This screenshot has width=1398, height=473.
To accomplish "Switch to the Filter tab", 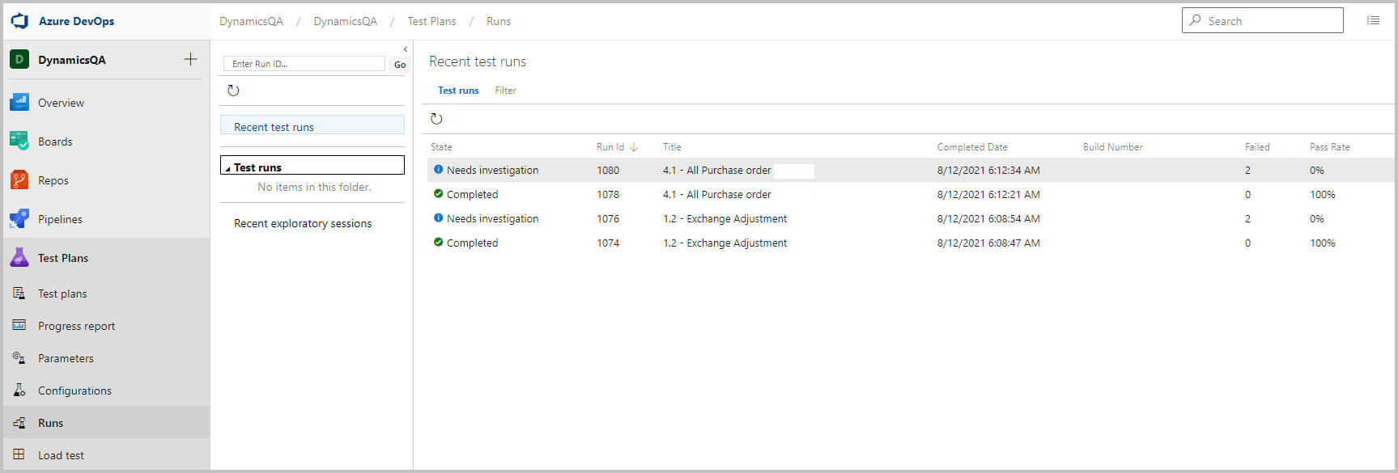I will pyautogui.click(x=505, y=91).
